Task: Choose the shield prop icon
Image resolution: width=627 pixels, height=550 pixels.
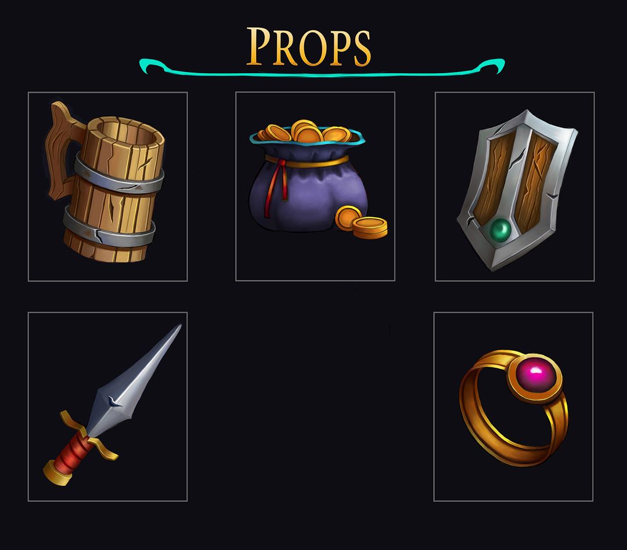Action: (x=517, y=190)
